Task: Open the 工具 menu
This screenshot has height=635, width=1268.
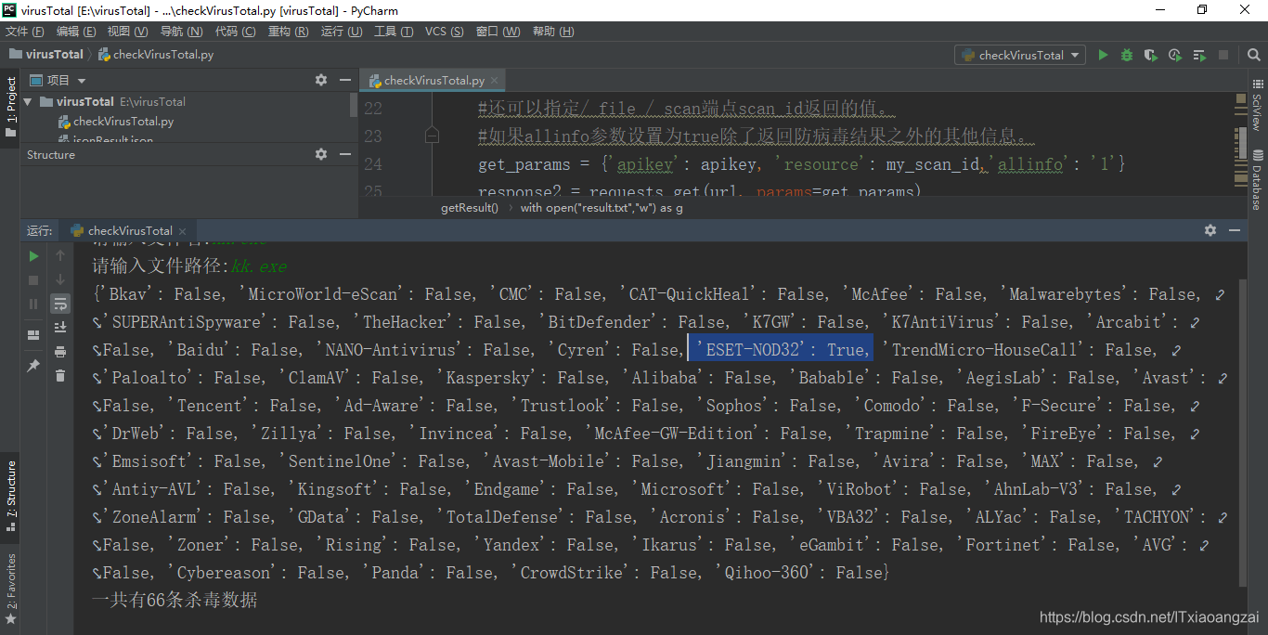Action: pyautogui.click(x=394, y=32)
